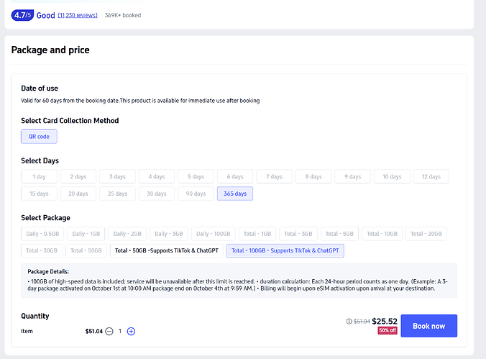Choose the Total - 5GB package

point(339,233)
